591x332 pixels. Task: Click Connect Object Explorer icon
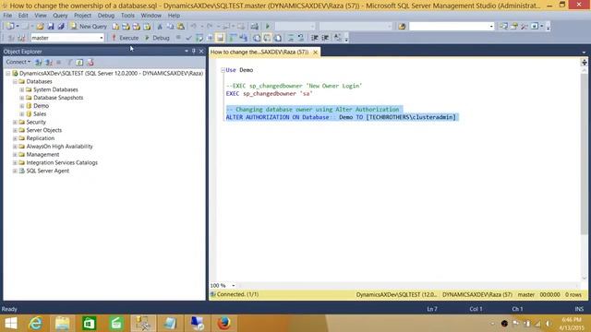[39, 62]
